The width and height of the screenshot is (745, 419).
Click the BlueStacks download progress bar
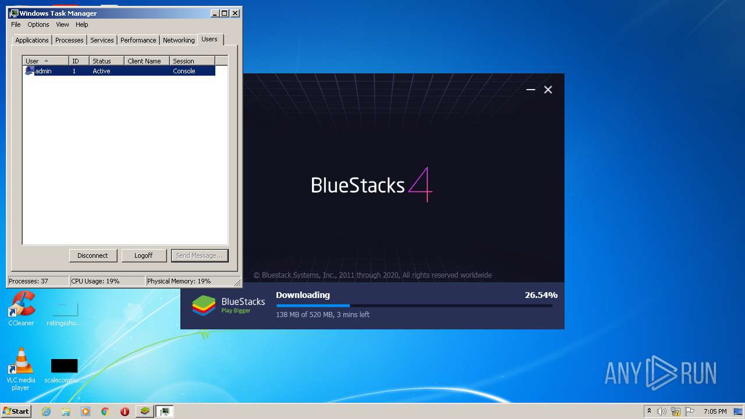pos(414,306)
